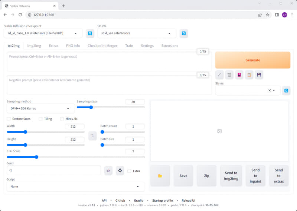This screenshot has height=211, width=297.
Task: Enable Hires. fix
Action: 62,119
